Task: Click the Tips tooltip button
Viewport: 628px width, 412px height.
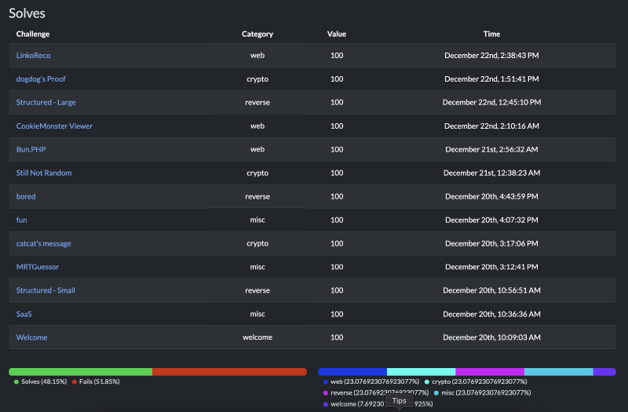Action: 399,400
